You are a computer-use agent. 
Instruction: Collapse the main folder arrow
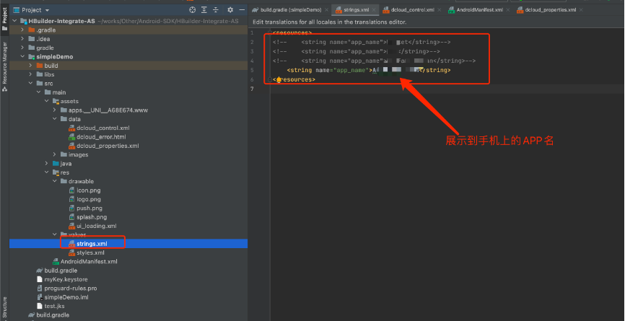(x=39, y=92)
